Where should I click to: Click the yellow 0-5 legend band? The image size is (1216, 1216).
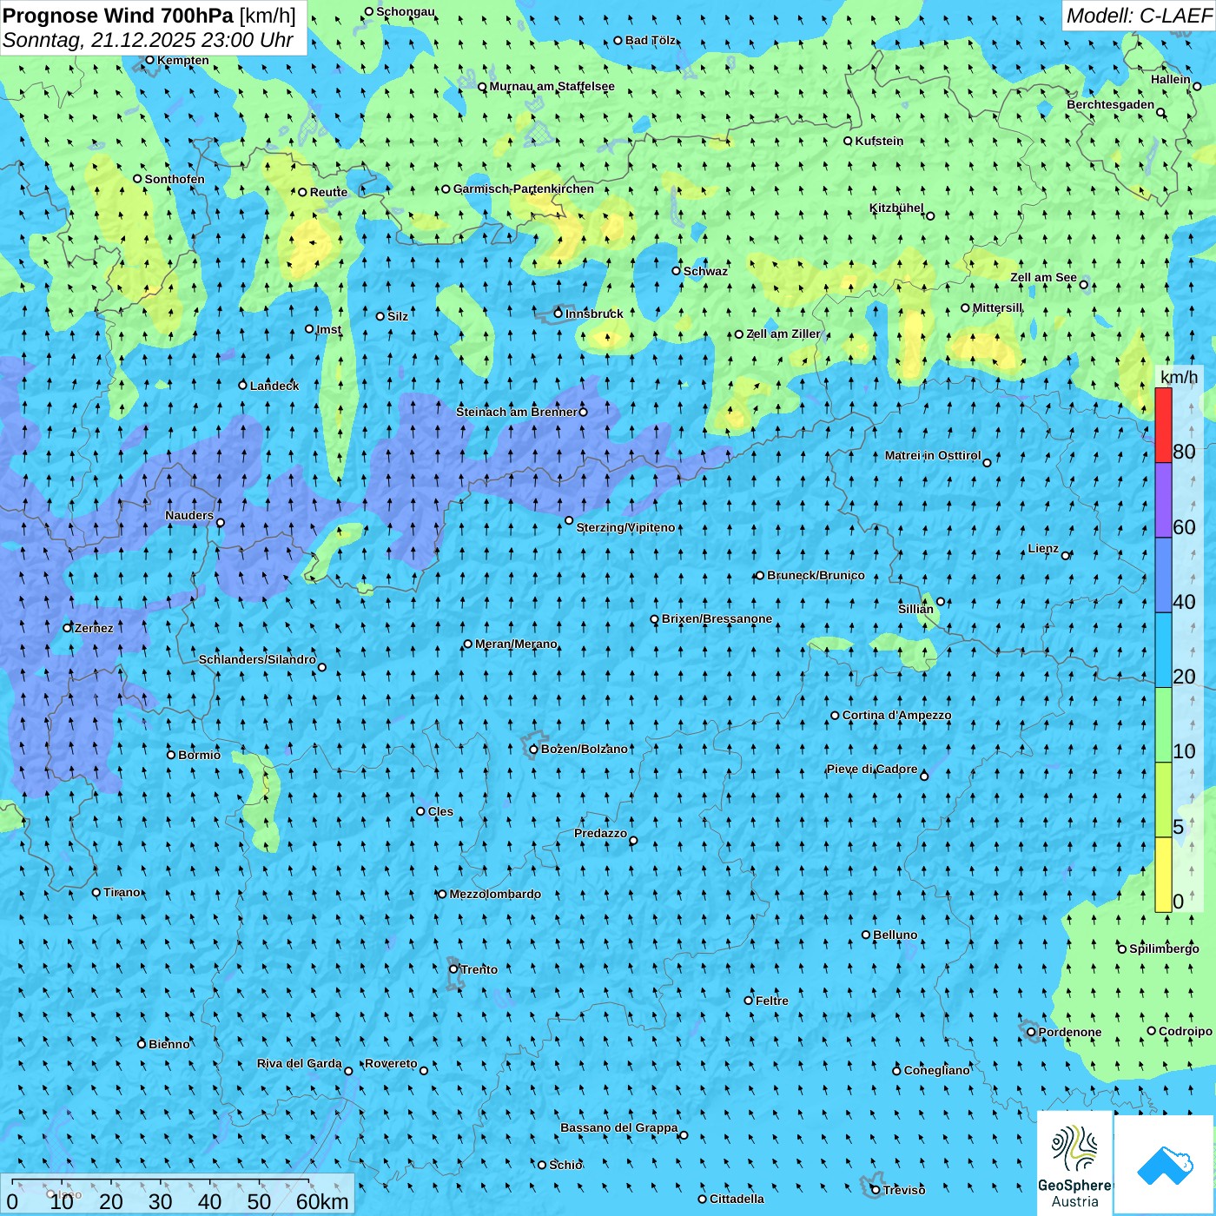pyautogui.click(x=1163, y=875)
